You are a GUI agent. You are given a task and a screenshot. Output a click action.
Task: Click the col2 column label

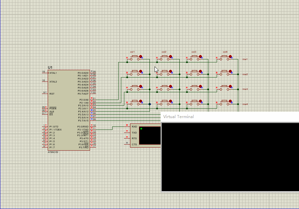(x=164, y=52)
